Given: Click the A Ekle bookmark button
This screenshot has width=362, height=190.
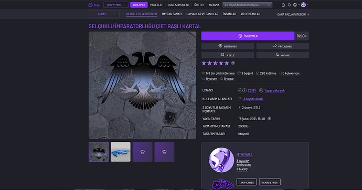Looking at the screenshot, I should click(227, 55).
